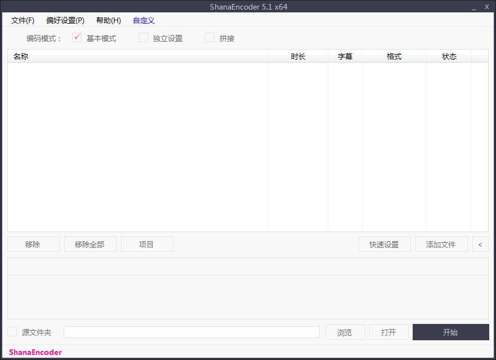Expand the side panel with the < button
Image resolution: width=496 pixels, height=360 pixels.
480,245
